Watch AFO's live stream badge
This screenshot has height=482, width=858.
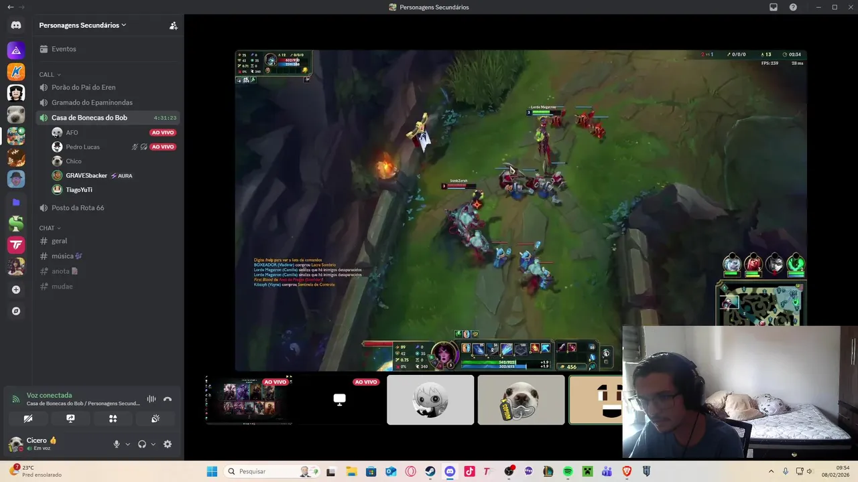click(163, 133)
